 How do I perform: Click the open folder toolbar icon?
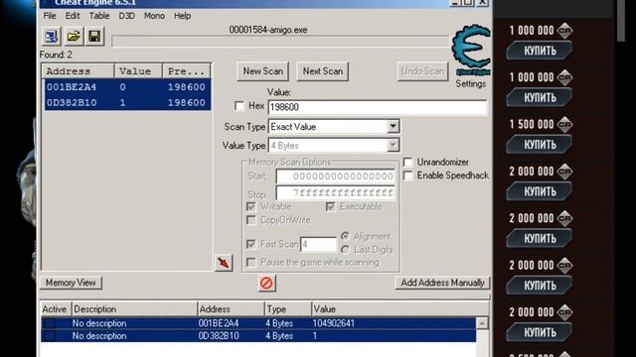pyautogui.click(x=73, y=37)
